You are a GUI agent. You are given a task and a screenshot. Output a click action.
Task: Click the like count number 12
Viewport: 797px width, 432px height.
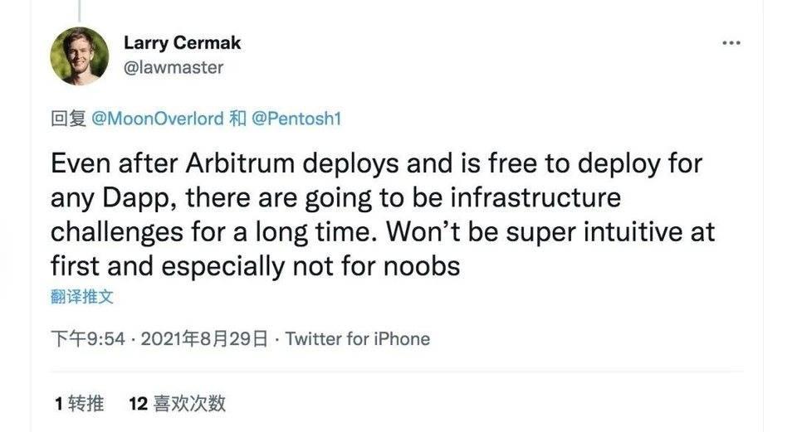click(x=138, y=404)
